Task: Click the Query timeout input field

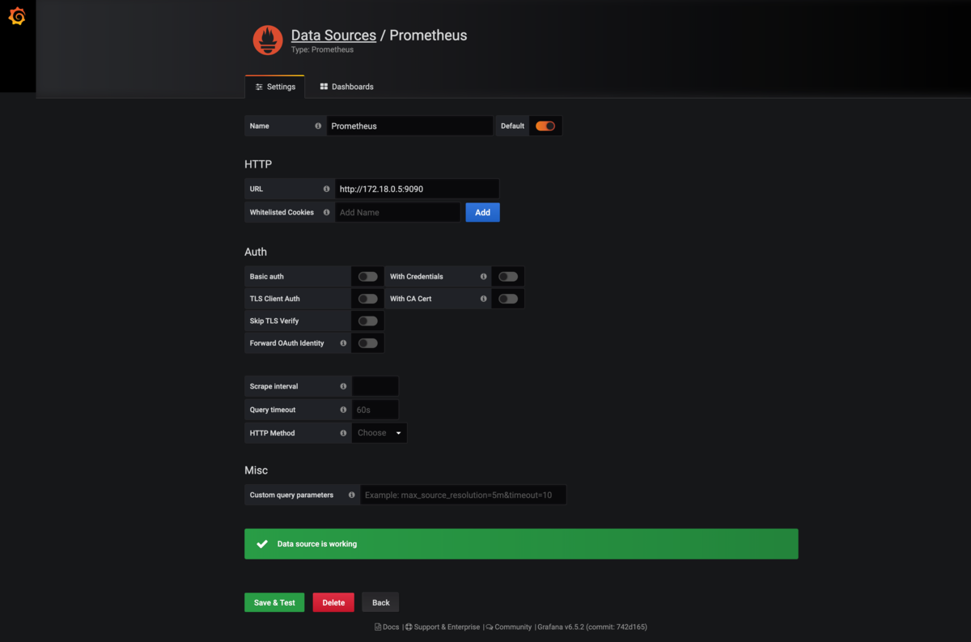Action: [x=375, y=410]
